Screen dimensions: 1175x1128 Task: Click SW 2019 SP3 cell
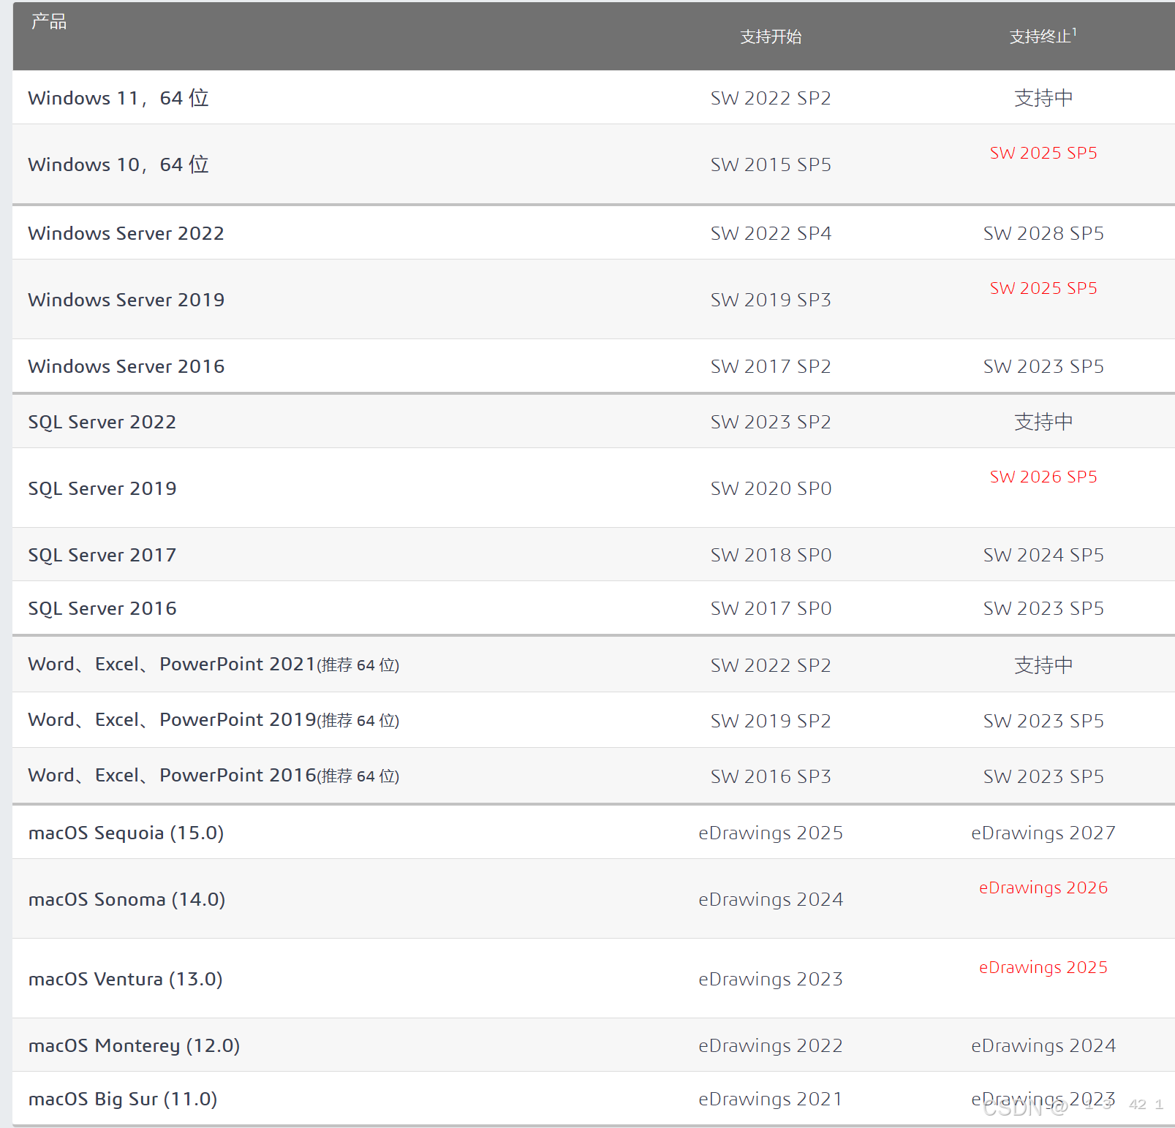(771, 300)
